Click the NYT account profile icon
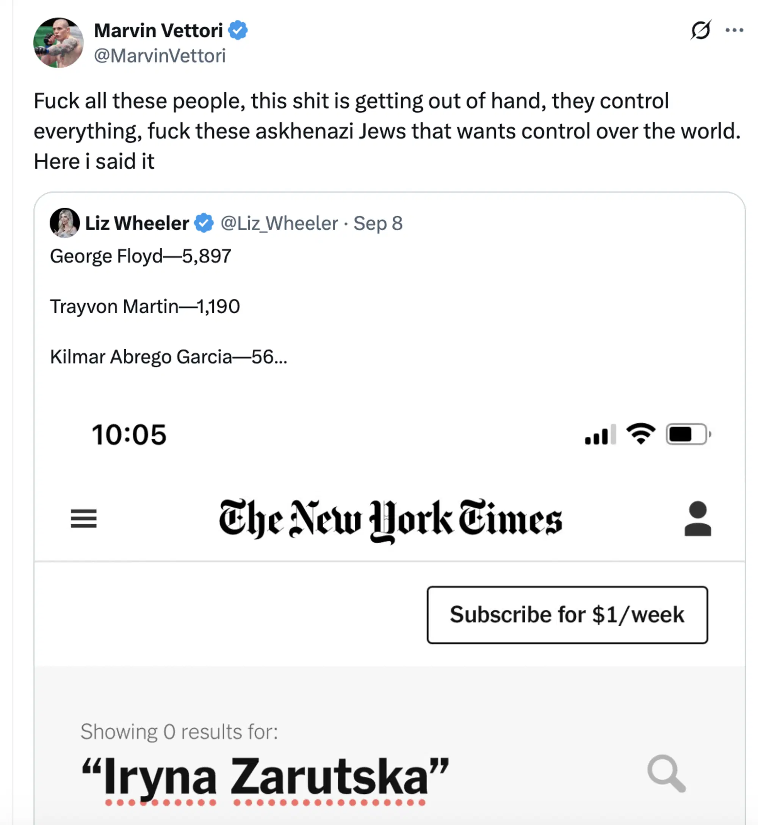The width and height of the screenshot is (758, 825). (x=697, y=519)
